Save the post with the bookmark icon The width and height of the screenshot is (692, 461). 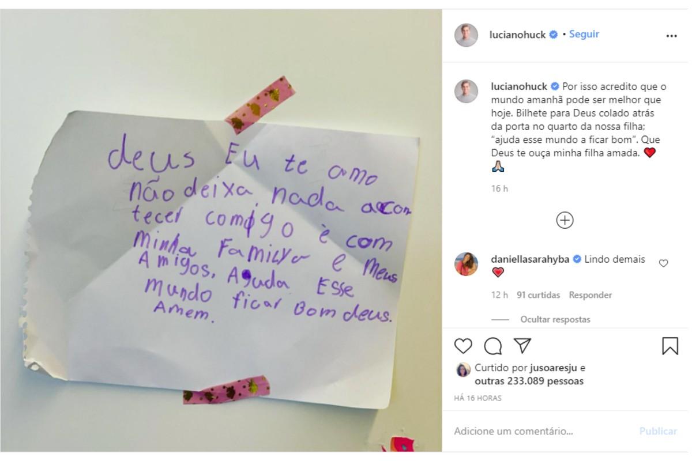click(670, 346)
